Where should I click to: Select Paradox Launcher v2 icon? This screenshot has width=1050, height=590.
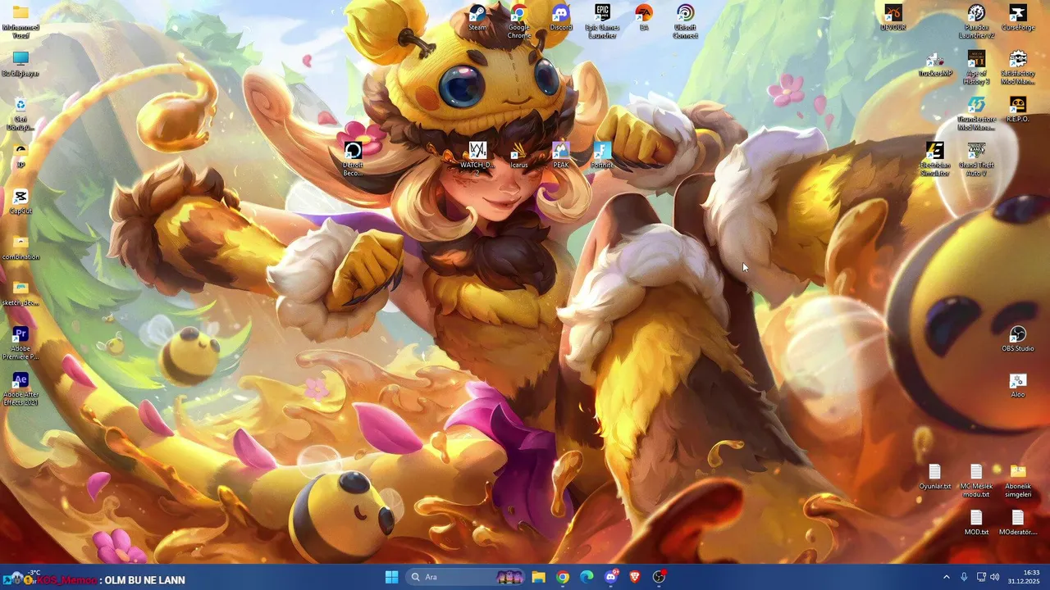pos(976,22)
